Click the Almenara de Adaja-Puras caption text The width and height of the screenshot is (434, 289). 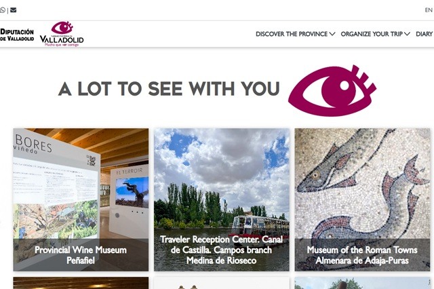coord(362,261)
